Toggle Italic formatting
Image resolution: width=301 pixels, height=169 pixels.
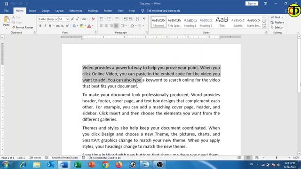coord(45,26)
